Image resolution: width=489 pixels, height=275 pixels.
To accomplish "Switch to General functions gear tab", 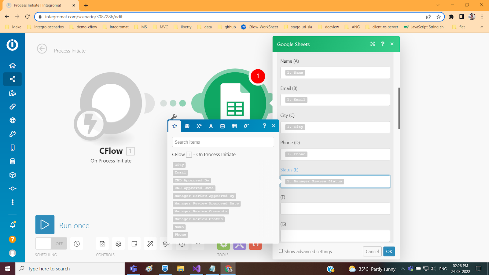I will coord(187,126).
